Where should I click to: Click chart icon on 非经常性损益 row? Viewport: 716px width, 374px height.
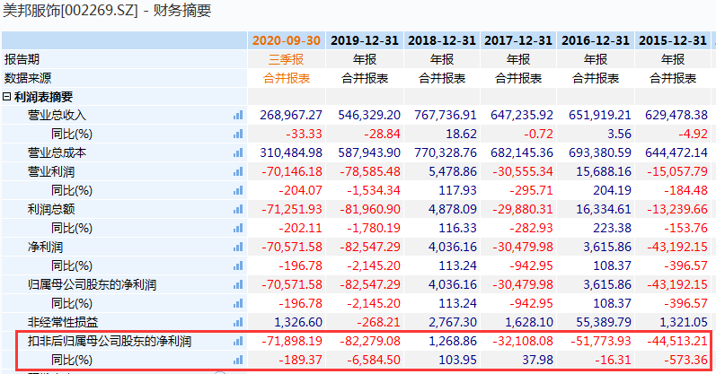[238, 322]
